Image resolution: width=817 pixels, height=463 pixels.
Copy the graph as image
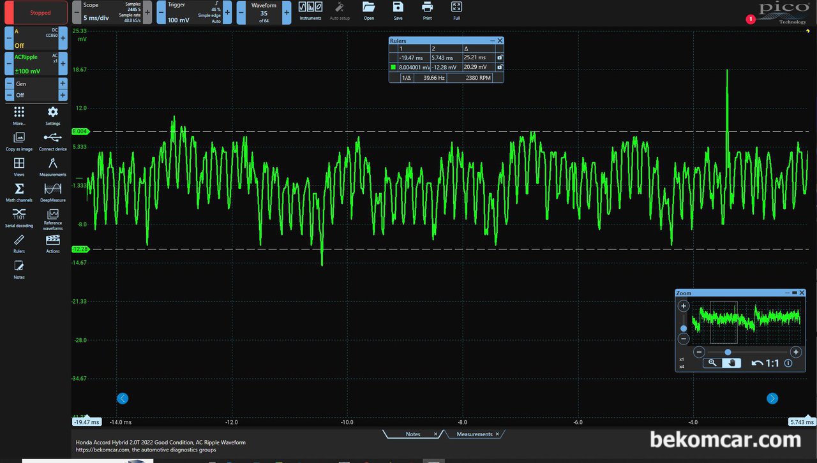19,141
